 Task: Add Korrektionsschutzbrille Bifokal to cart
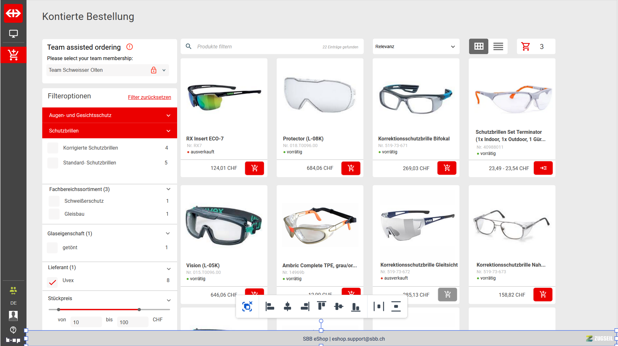point(447,168)
